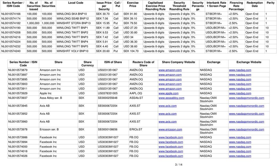Click local code MINILONG SSAB BNP12
Screen dimensions: 277x166
[x=73, y=18]
